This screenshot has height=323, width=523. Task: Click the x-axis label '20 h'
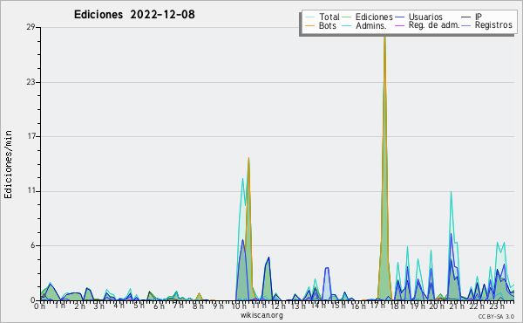(x=437, y=306)
